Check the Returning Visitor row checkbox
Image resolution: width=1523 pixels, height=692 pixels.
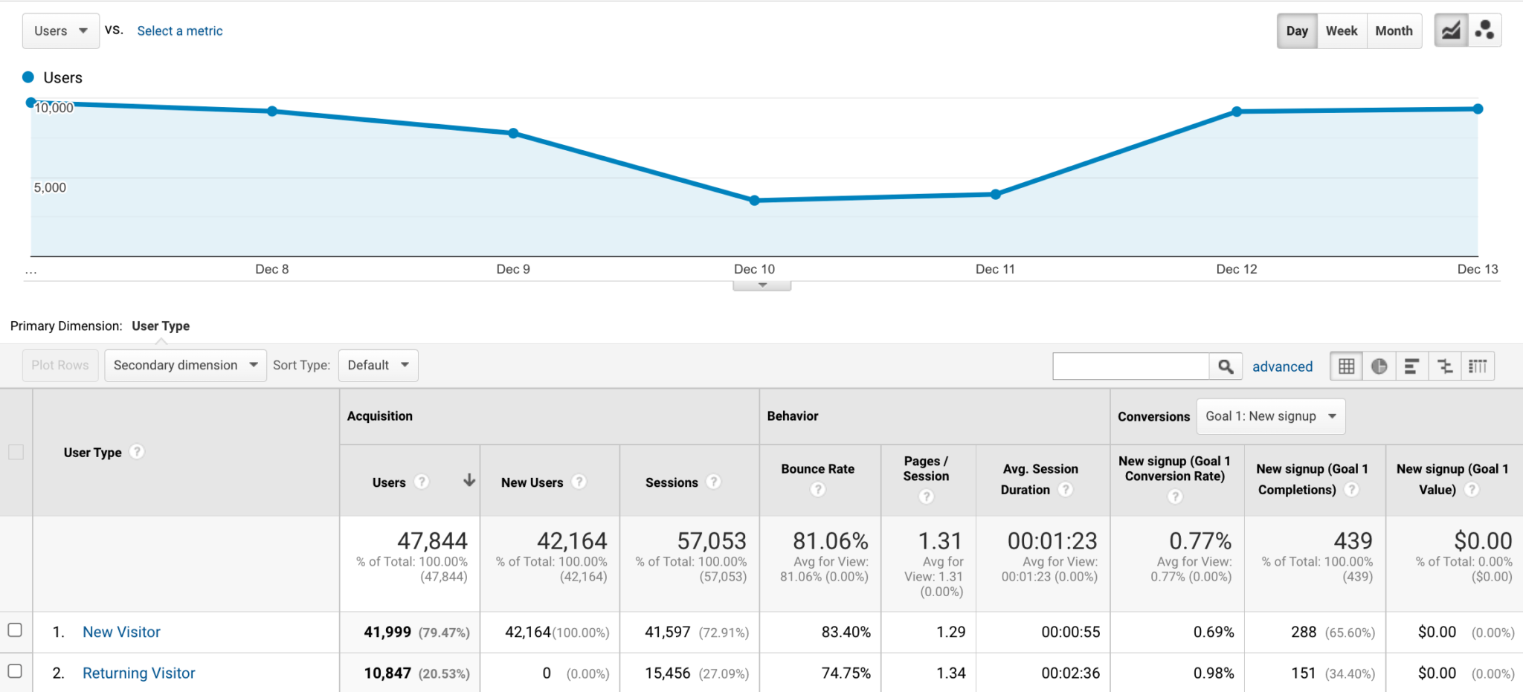(x=16, y=672)
